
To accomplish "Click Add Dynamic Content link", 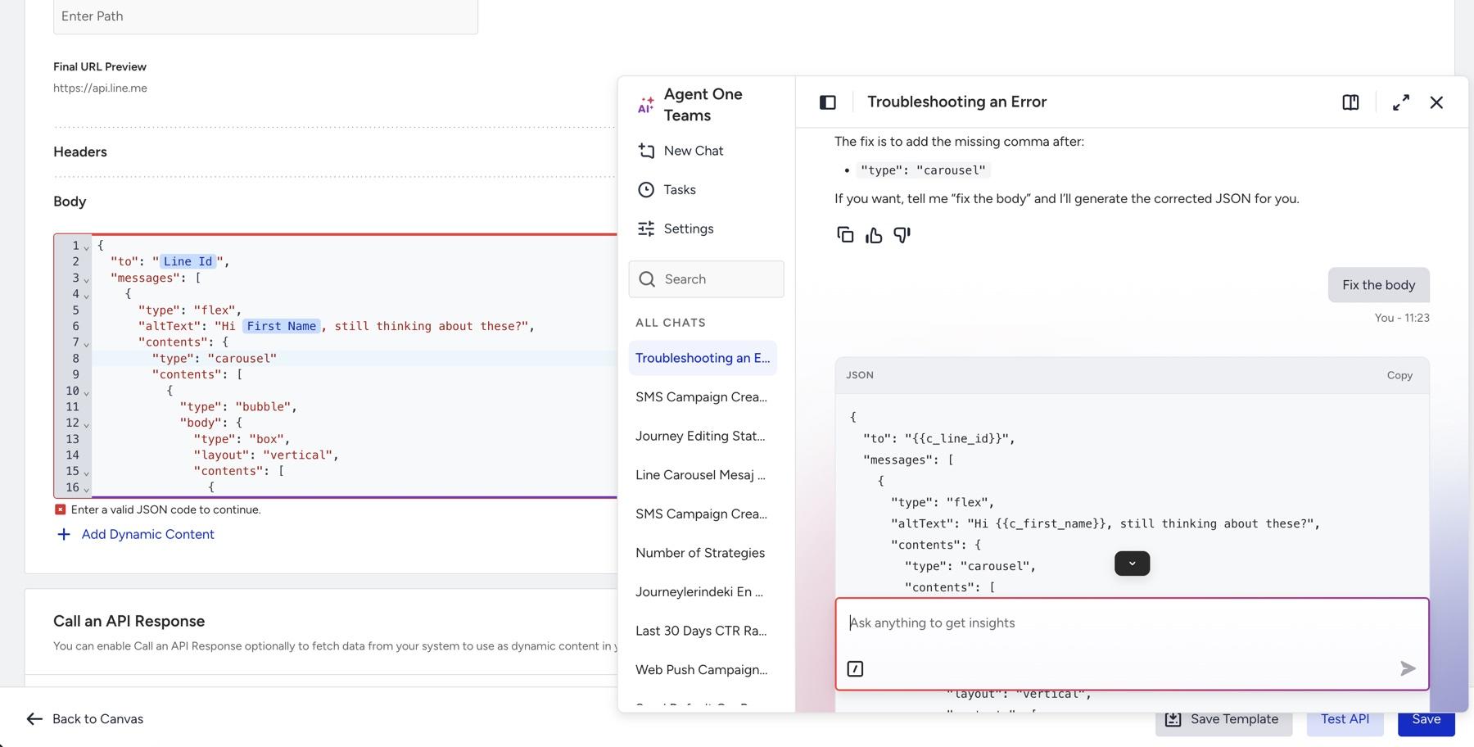I will 147,534.
